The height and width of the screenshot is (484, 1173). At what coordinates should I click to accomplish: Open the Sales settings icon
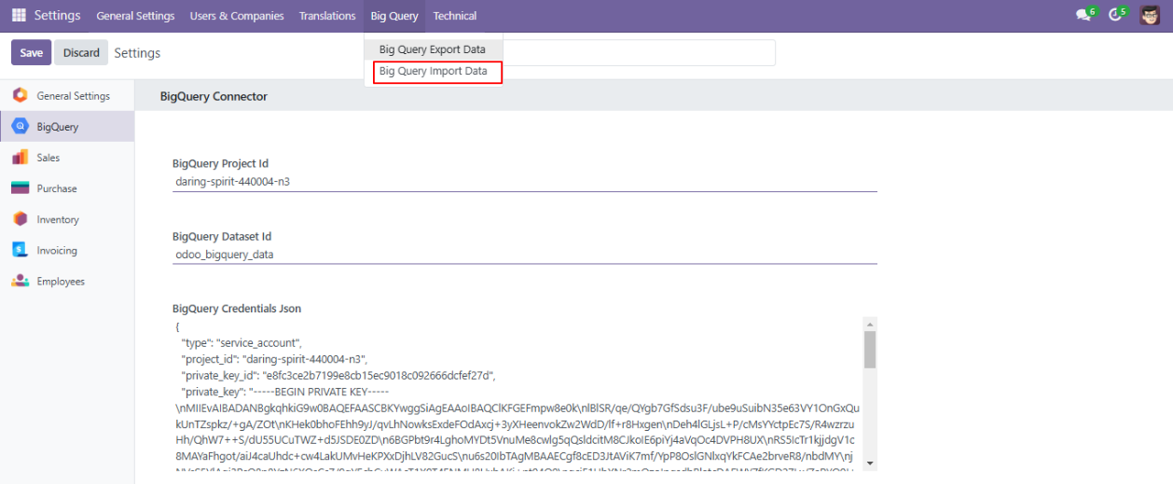pos(20,158)
